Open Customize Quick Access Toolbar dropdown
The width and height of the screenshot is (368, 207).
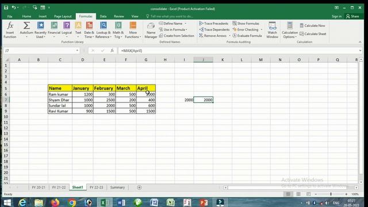[x=49, y=7]
